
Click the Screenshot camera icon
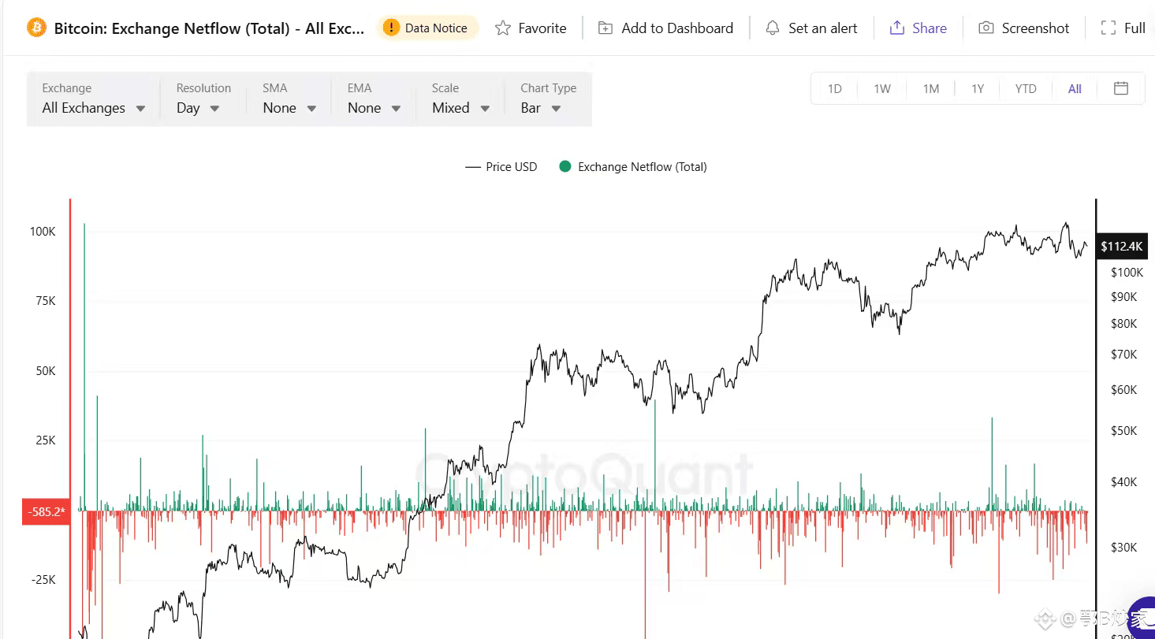click(x=985, y=28)
